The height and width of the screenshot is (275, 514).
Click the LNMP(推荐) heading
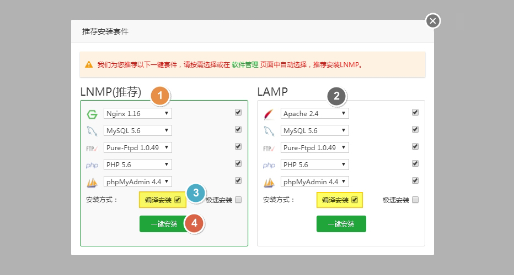pyautogui.click(x=111, y=92)
